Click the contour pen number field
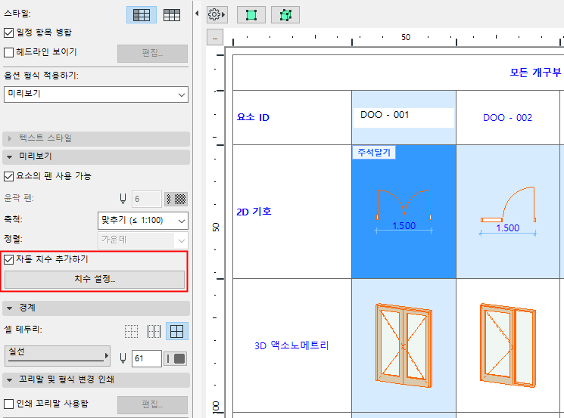The height and width of the screenshot is (418, 564). tap(147, 199)
